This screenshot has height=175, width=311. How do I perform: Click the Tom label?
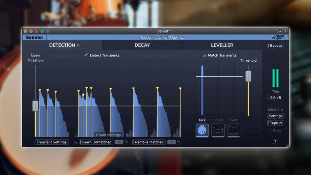234,120
